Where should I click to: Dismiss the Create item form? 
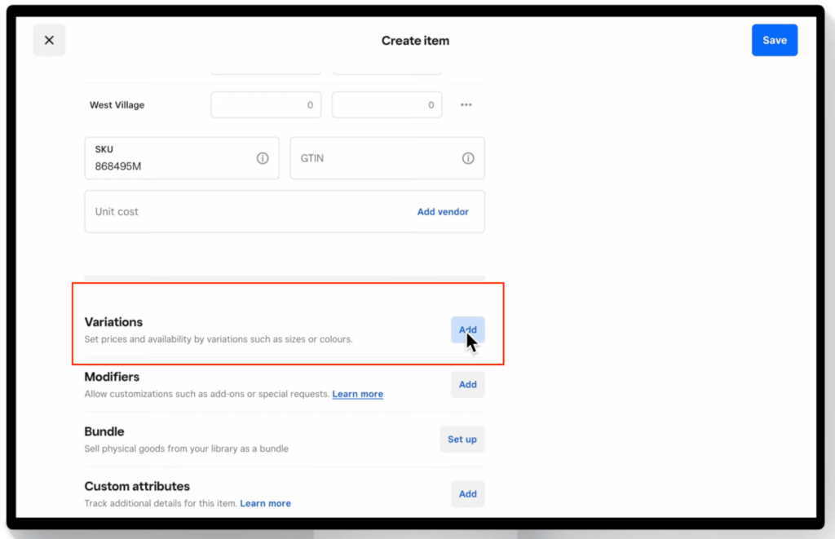[49, 39]
